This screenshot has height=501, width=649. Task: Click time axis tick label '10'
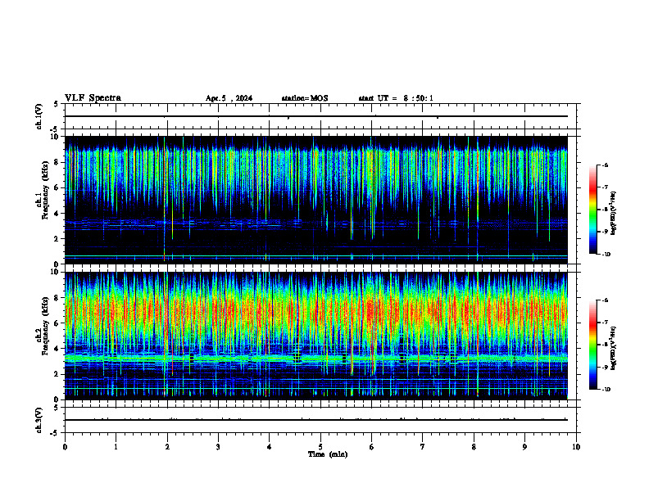tap(576, 447)
